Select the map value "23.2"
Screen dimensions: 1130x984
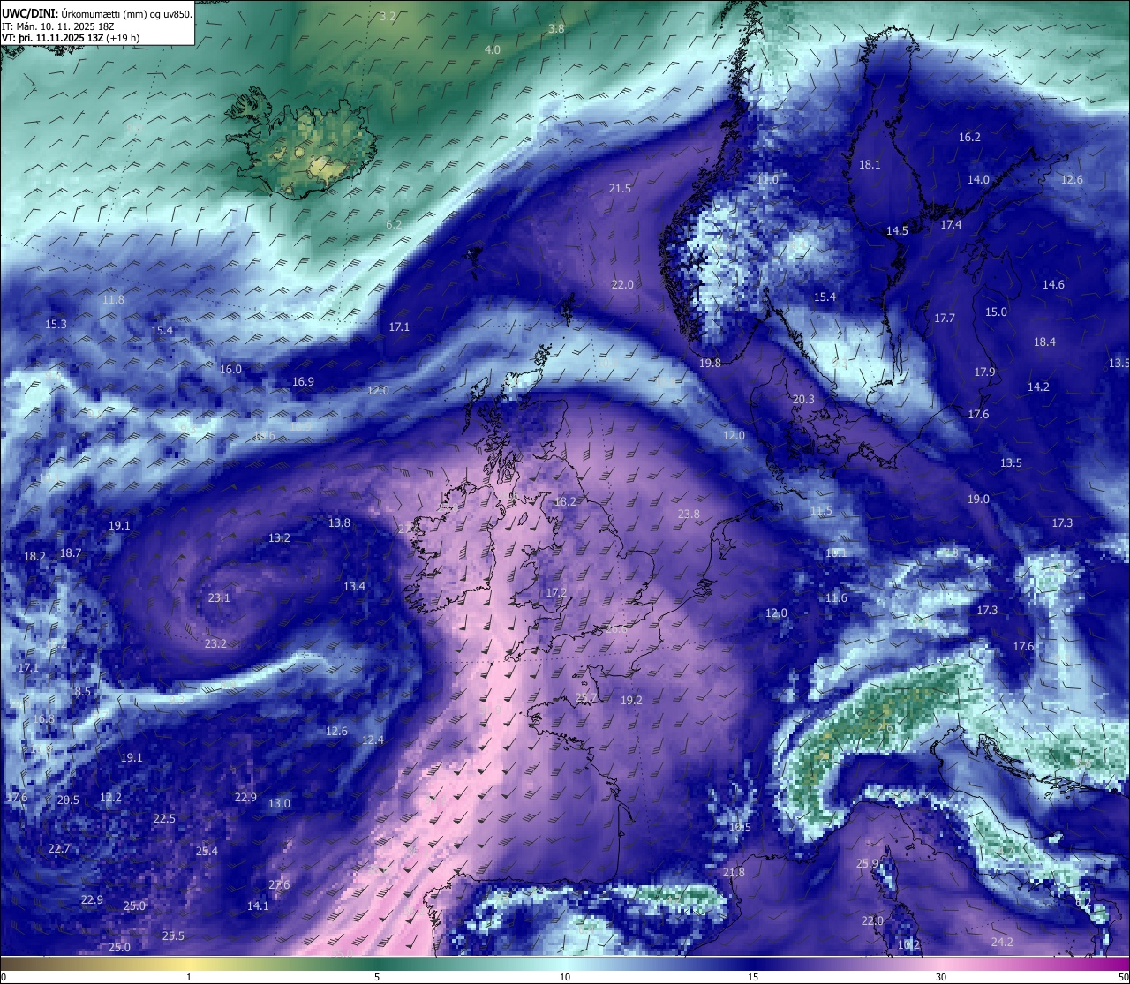pyautogui.click(x=215, y=644)
